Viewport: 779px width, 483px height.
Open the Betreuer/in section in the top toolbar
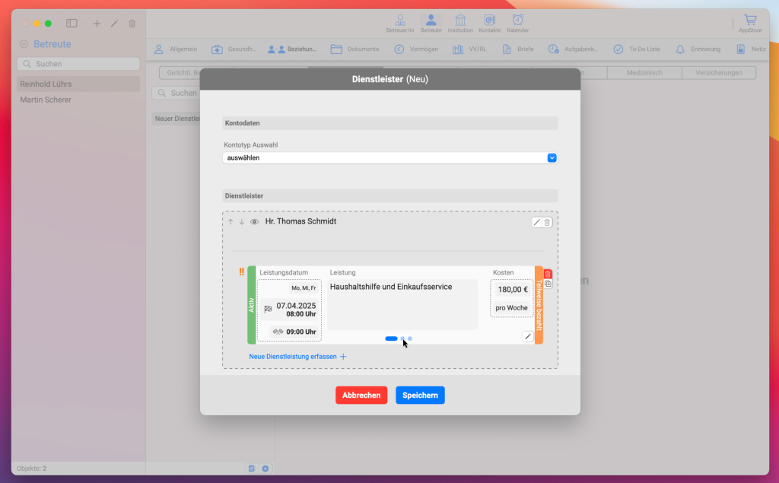coord(400,24)
